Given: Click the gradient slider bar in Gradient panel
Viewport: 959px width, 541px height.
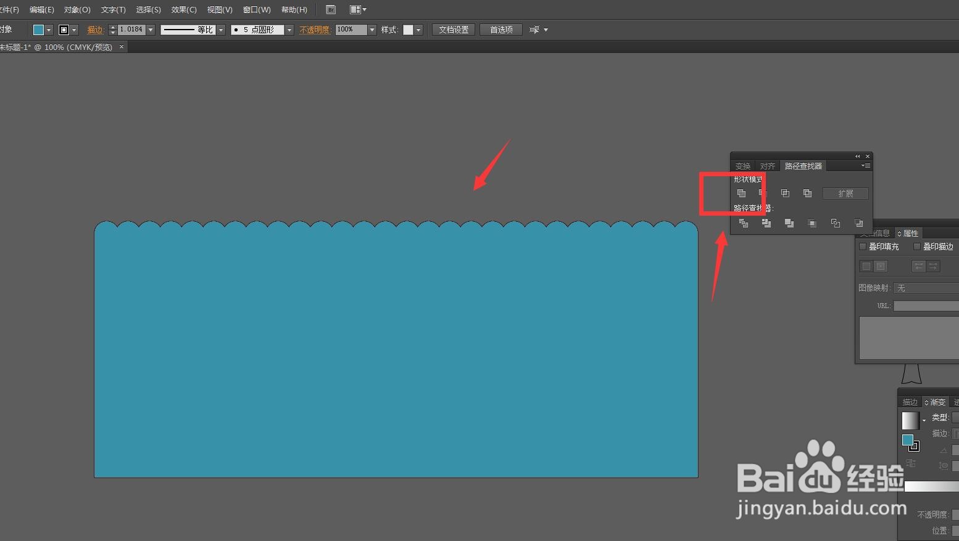Looking at the screenshot, I should [932, 487].
